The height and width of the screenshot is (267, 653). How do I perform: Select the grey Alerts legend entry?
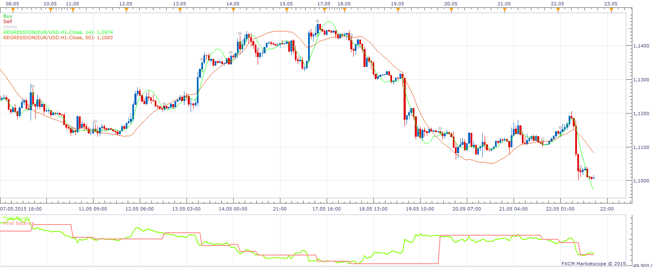tap(10, 27)
